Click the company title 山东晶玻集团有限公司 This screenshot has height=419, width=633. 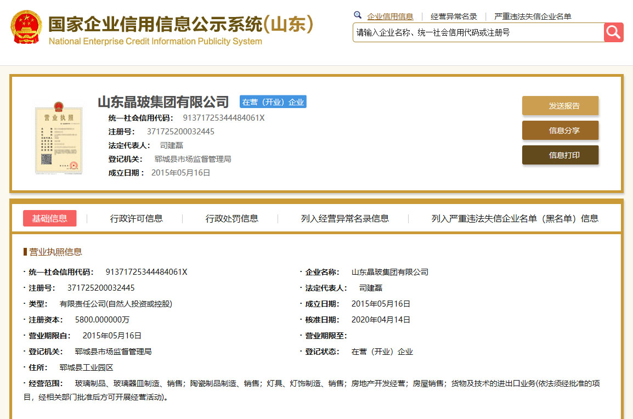163,102
